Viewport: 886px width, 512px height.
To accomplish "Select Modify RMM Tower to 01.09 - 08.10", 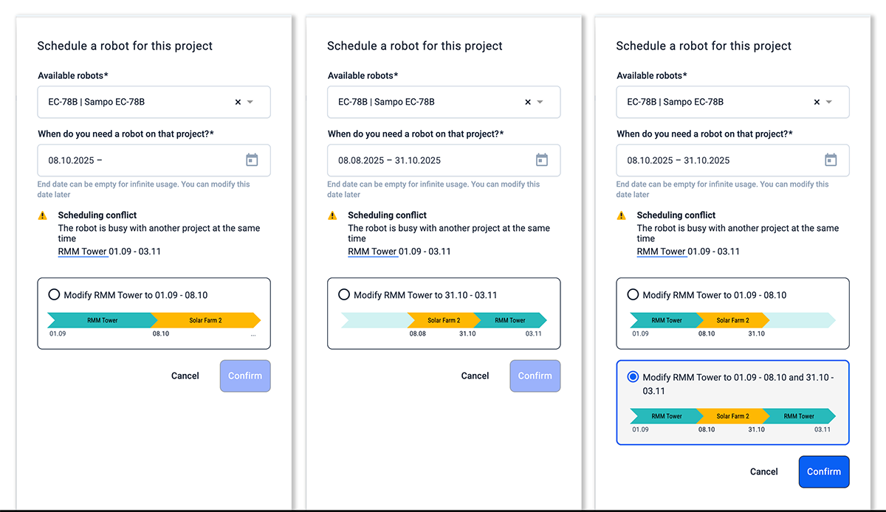I will 54,294.
